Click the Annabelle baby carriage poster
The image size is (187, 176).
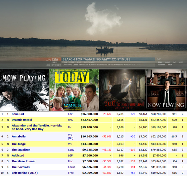coord(122,90)
